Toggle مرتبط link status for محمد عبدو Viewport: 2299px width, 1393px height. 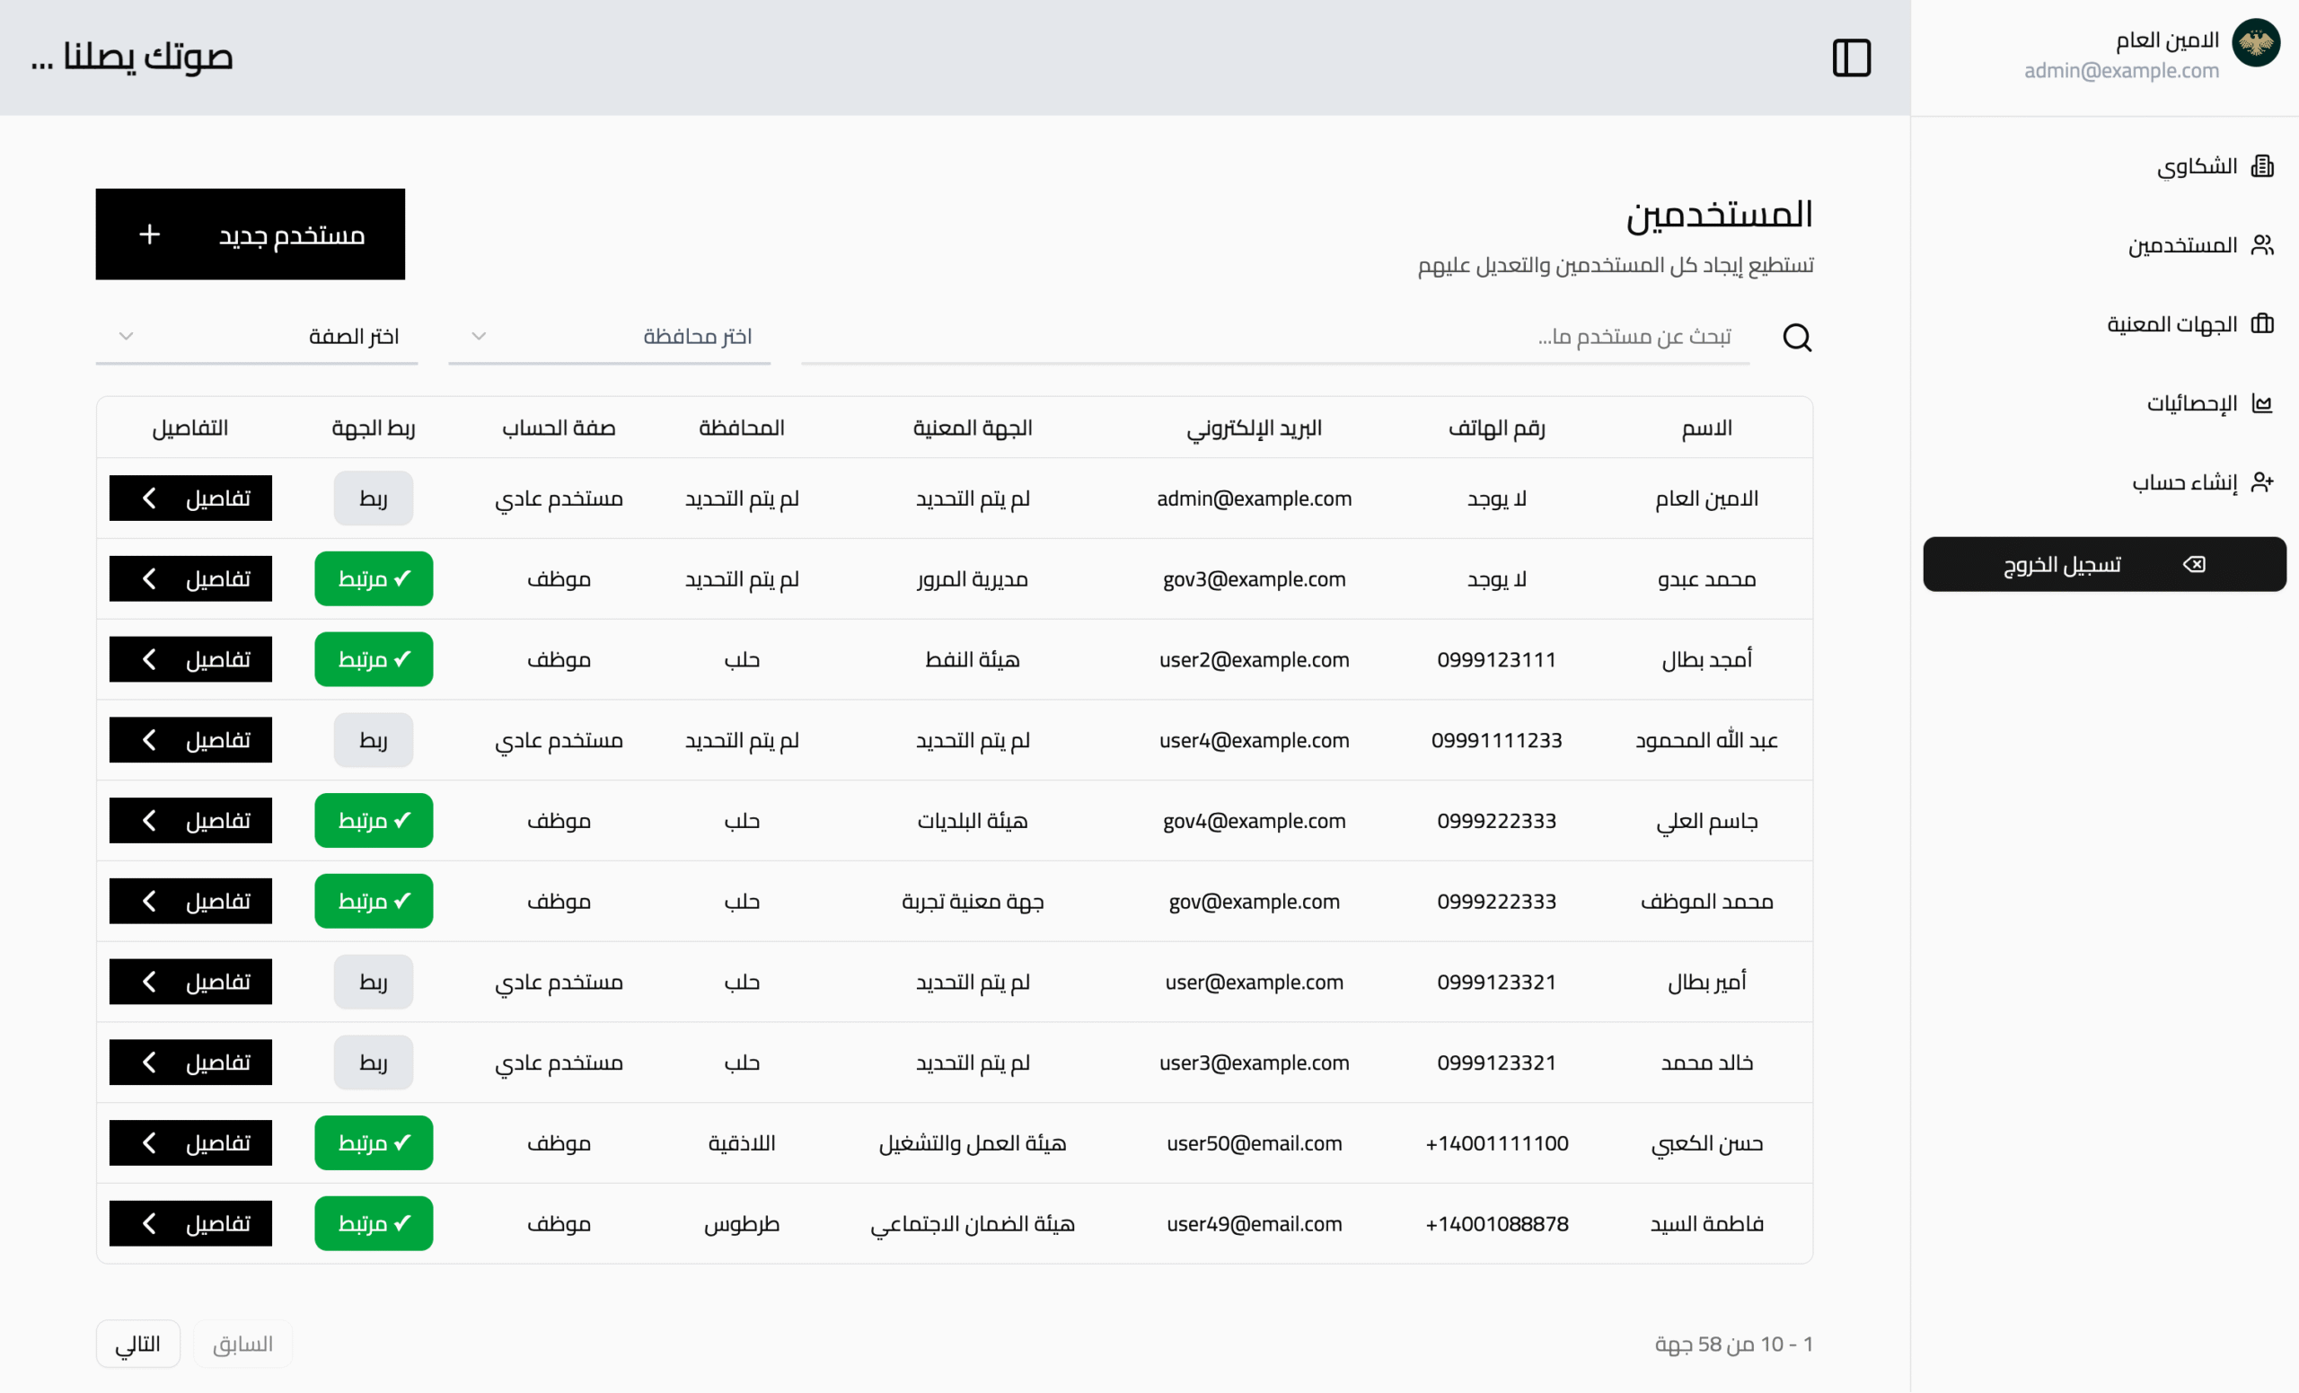coord(374,578)
